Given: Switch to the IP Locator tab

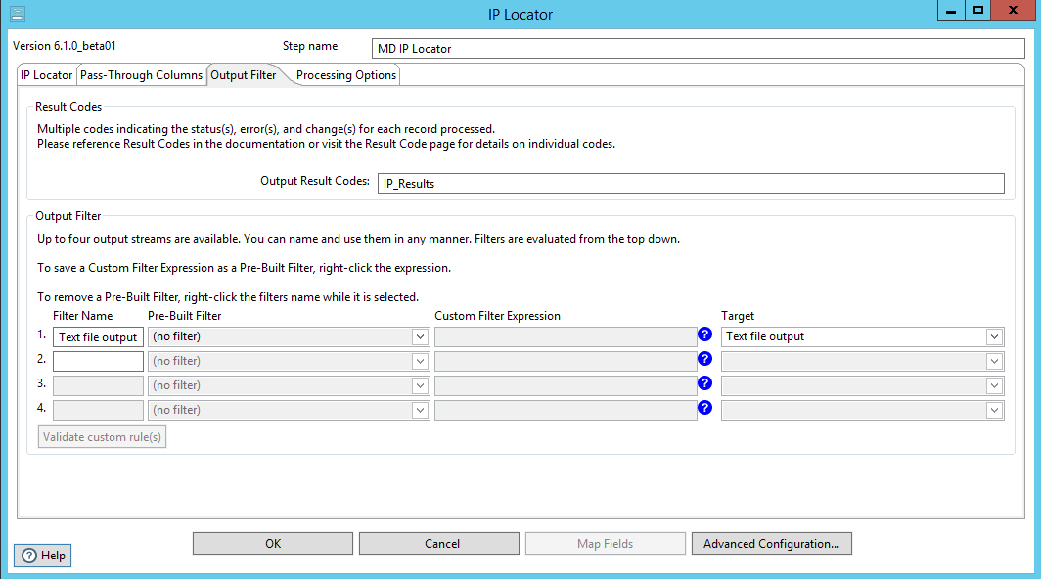Looking at the screenshot, I should pyautogui.click(x=46, y=75).
